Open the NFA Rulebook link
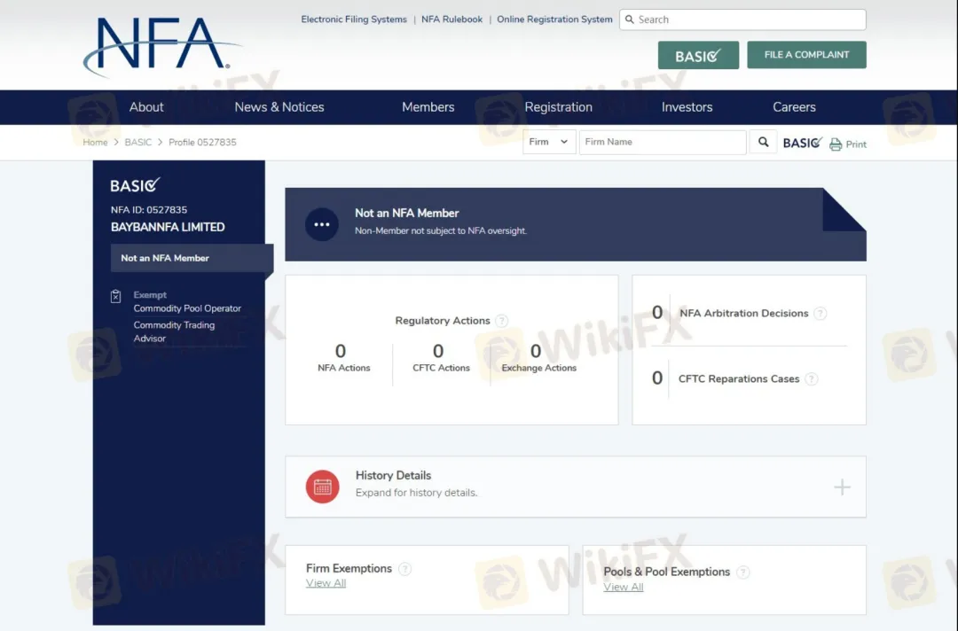Viewport: 958px width, 631px height. (x=452, y=19)
